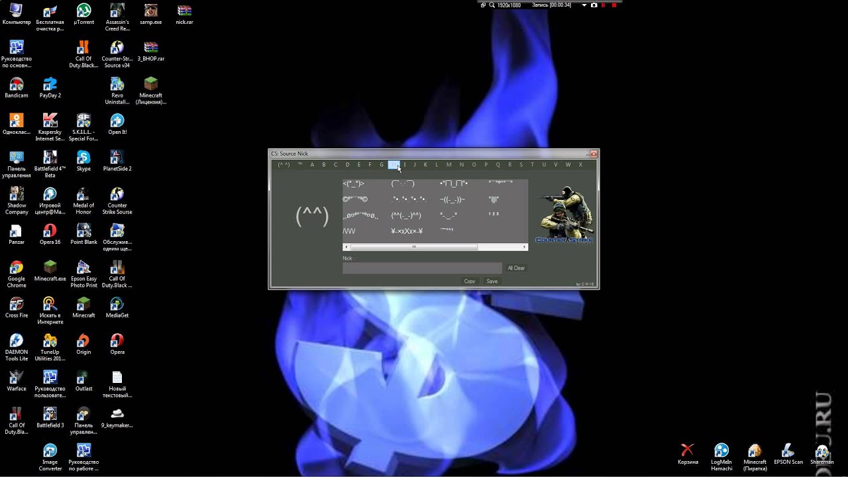Focus the Nick input field
848x477 pixels.
pyautogui.click(x=422, y=268)
